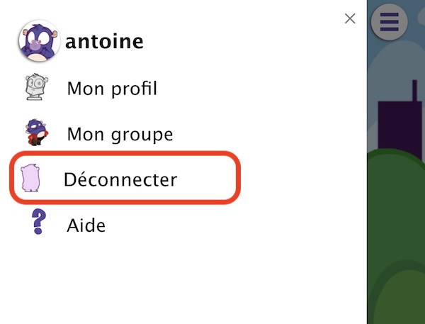Select the "Mon groupe" menu entry

120,134
